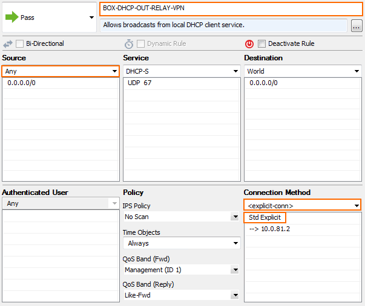Click the Bi-Directional arrows icon
Viewport: 365px width, 306px height.
[x=8, y=43]
